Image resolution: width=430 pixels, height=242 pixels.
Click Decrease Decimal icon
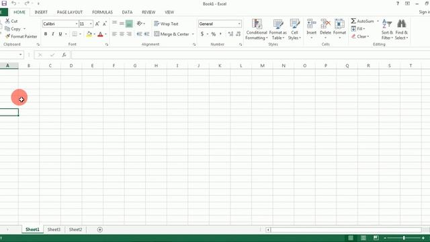coord(239,34)
